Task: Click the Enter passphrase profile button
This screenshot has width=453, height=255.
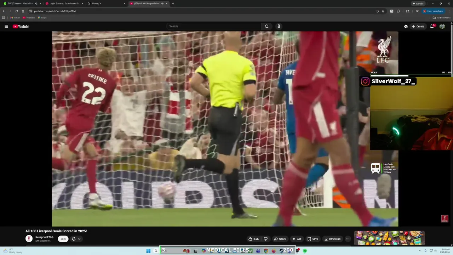Action: click(433, 11)
